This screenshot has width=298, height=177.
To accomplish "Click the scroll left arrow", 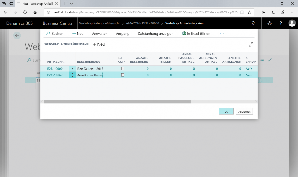I will coord(42,102).
